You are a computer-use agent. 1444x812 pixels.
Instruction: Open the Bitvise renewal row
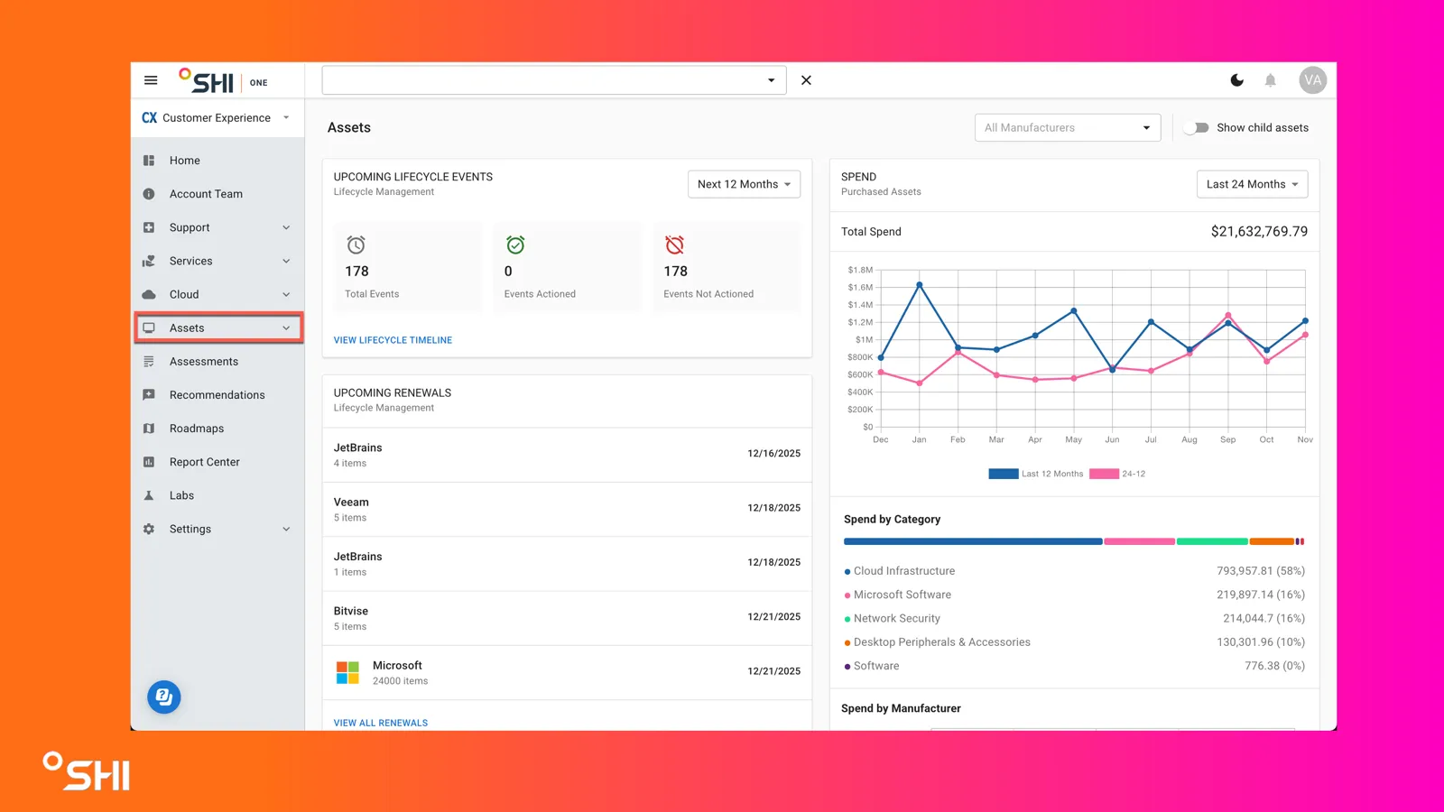(567, 618)
